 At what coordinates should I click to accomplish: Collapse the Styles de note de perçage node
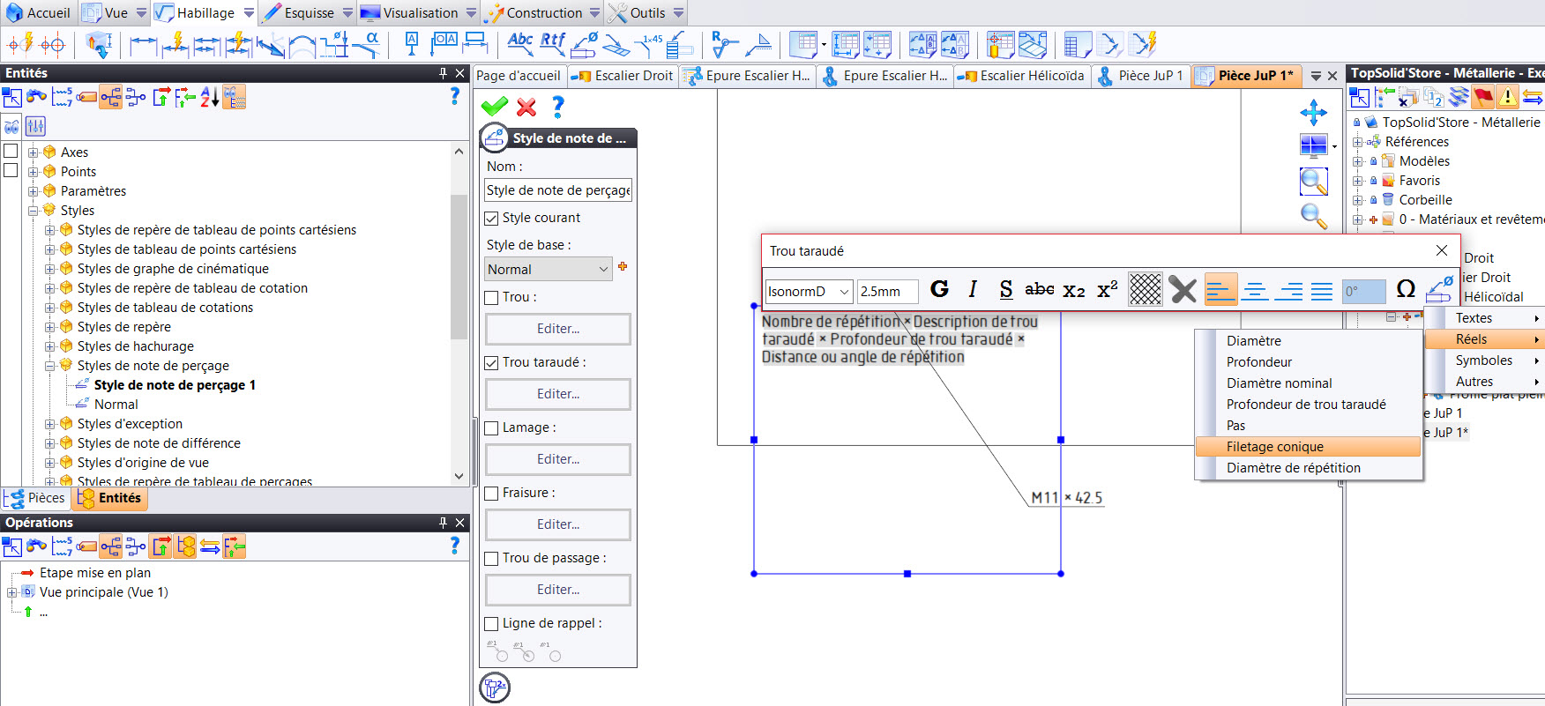(x=50, y=366)
